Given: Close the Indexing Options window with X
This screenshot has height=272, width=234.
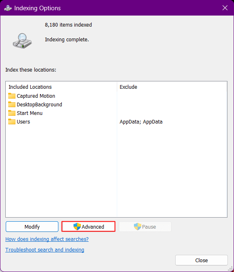Looking at the screenshot, I should coord(225,8).
